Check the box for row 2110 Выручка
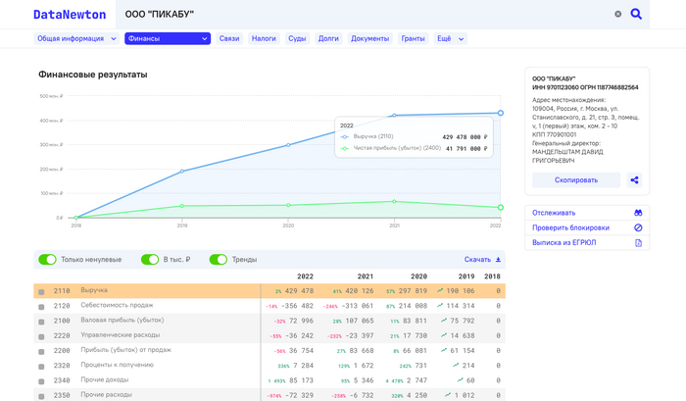Viewport: 686px width, 401px height. (x=41, y=292)
